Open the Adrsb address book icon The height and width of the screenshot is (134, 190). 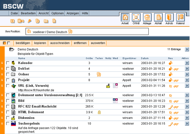point(169,18)
